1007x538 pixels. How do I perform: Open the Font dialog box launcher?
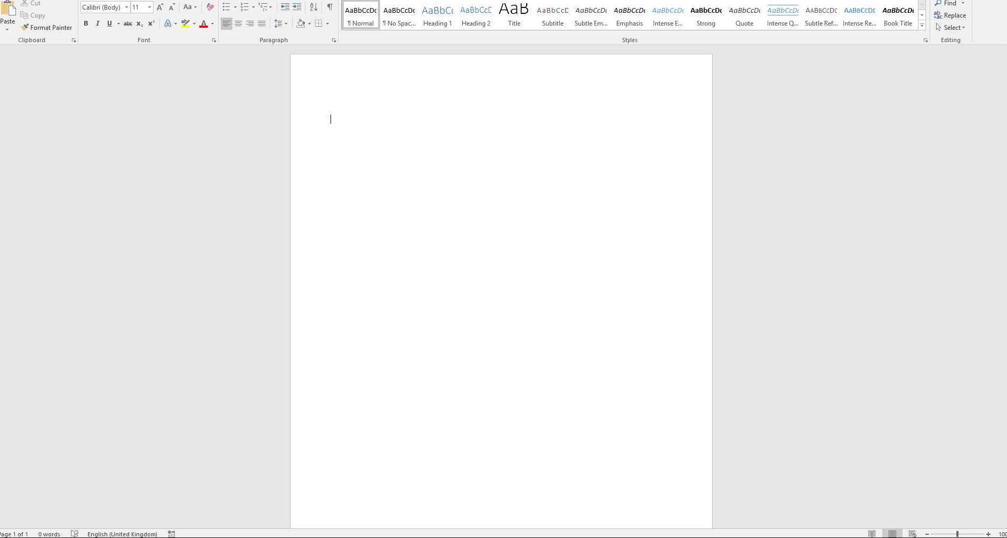[x=214, y=41]
